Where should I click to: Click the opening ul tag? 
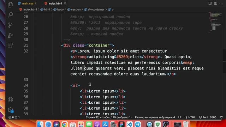(75, 85)
